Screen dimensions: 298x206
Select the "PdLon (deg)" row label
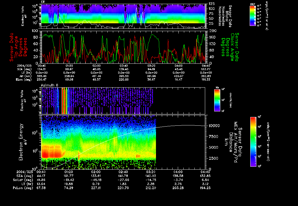tap(23, 188)
